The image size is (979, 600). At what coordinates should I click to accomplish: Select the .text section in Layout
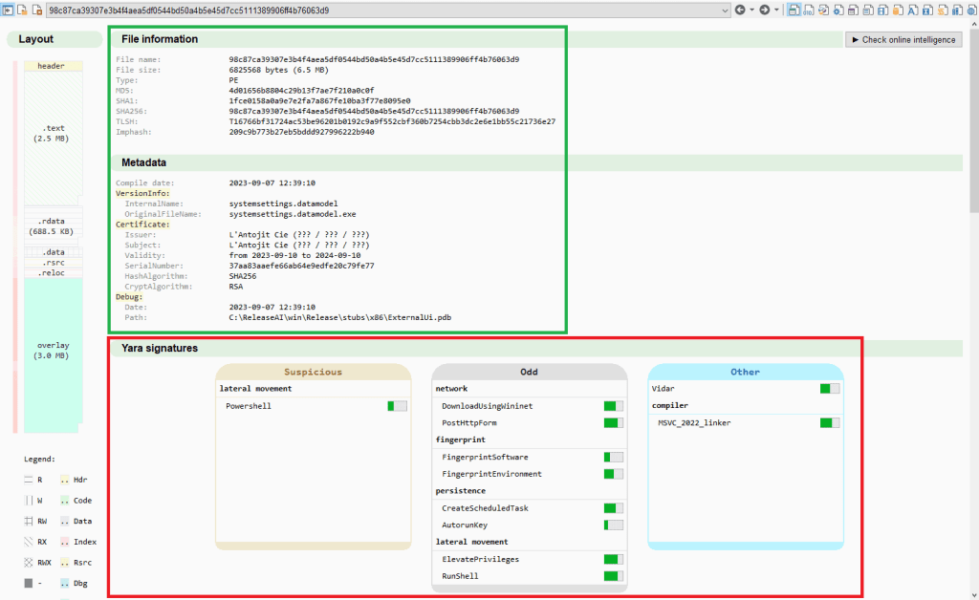[x=54, y=134]
